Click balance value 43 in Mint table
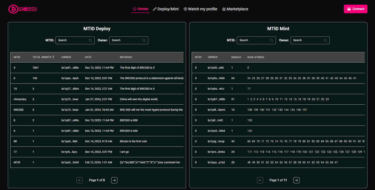 coord(233,141)
